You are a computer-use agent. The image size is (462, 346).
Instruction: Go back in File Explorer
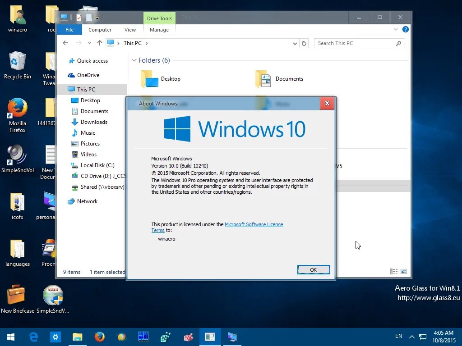65,43
